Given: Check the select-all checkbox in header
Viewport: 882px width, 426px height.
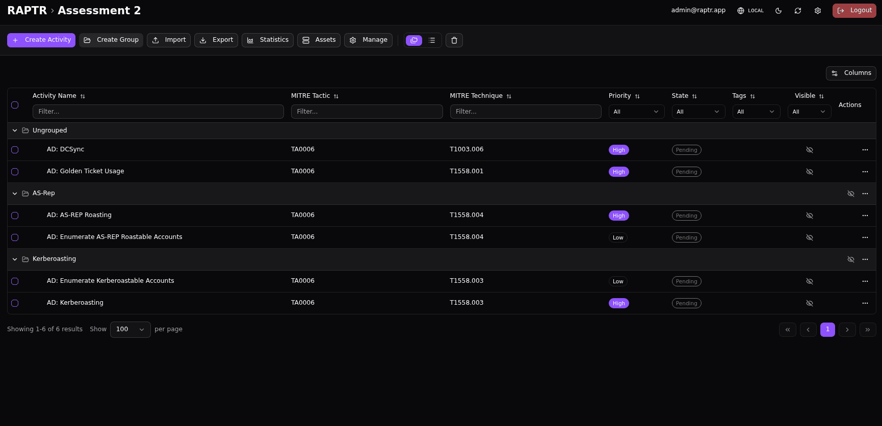Looking at the screenshot, I should click(15, 105).
